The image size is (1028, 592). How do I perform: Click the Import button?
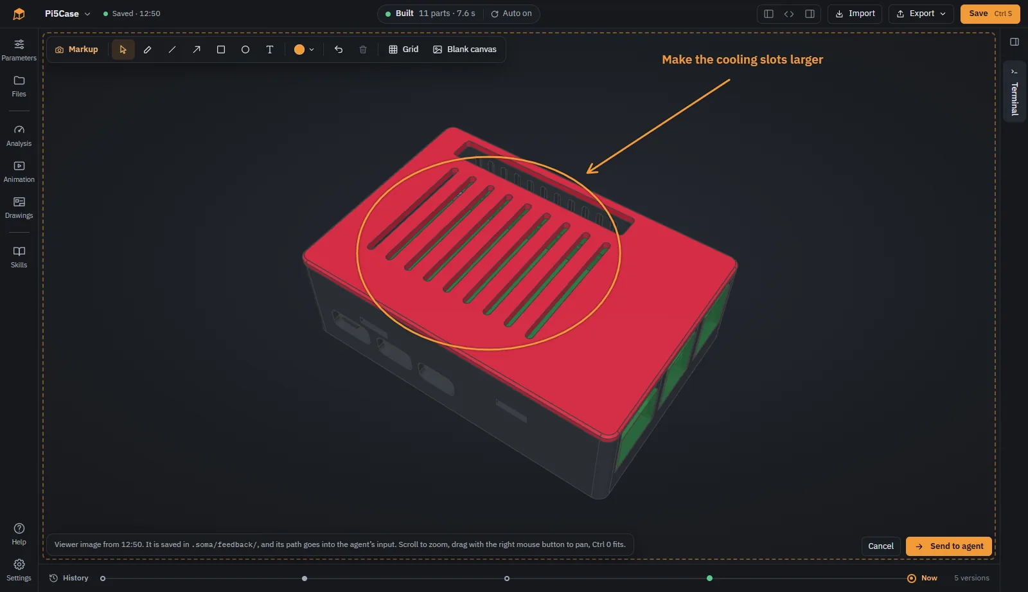[855, 13]
